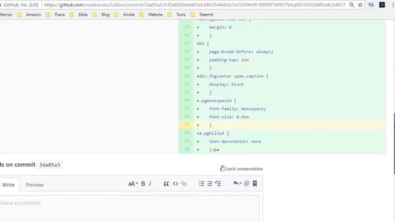Screen dimensions: 395x222
Task: Insert code formatting in the comment
Action: tap(175, 184)
